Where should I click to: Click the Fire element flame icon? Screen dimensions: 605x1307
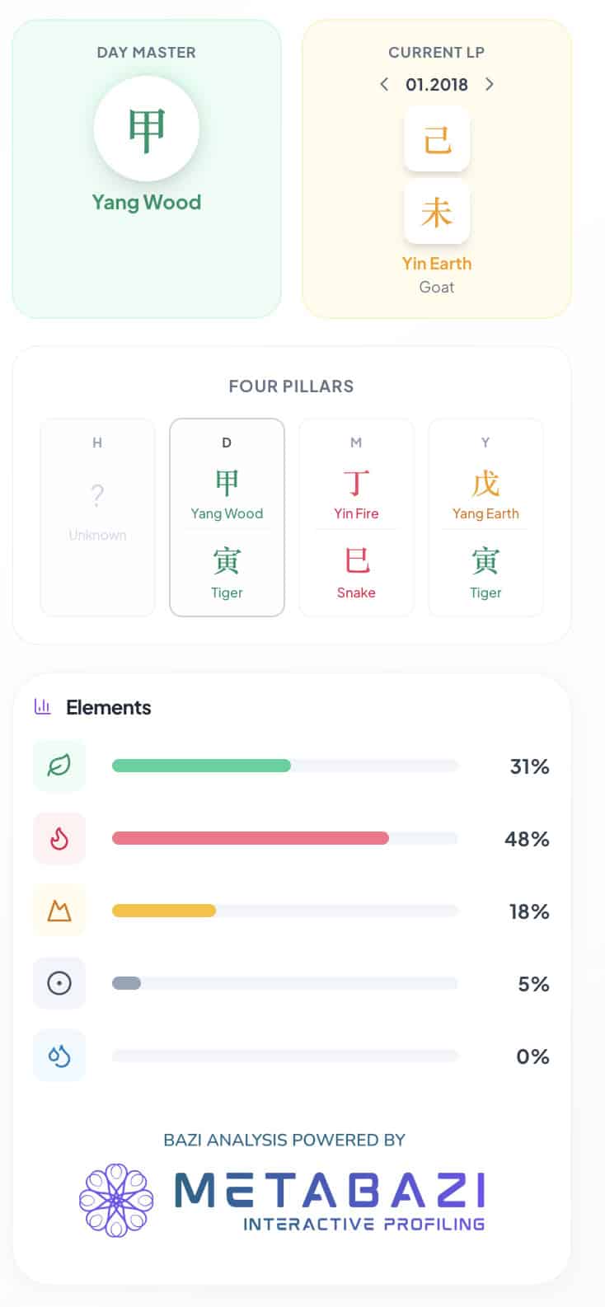click(59, 838)
